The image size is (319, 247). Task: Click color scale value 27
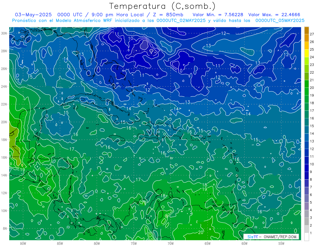pyautogui.click(x=312, y=34)
